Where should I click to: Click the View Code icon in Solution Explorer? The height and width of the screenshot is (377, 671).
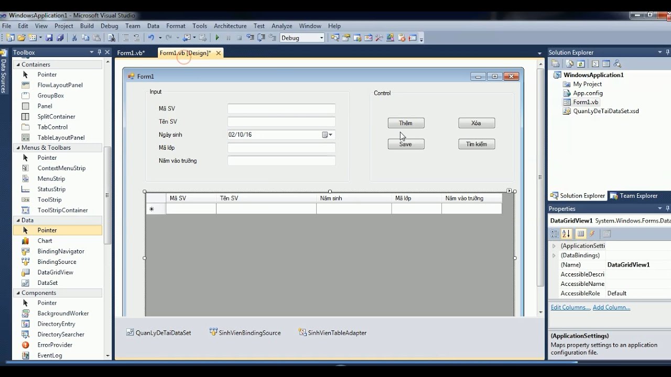[595, 64]
